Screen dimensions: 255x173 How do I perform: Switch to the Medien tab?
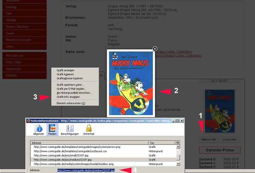coord(52,130)
